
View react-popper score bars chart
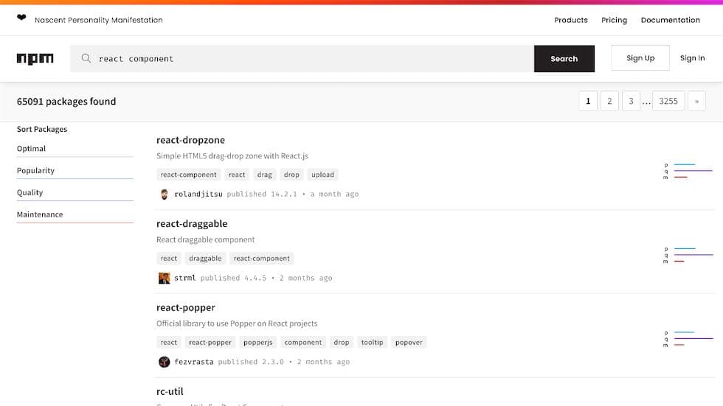(x=688, y=338)
